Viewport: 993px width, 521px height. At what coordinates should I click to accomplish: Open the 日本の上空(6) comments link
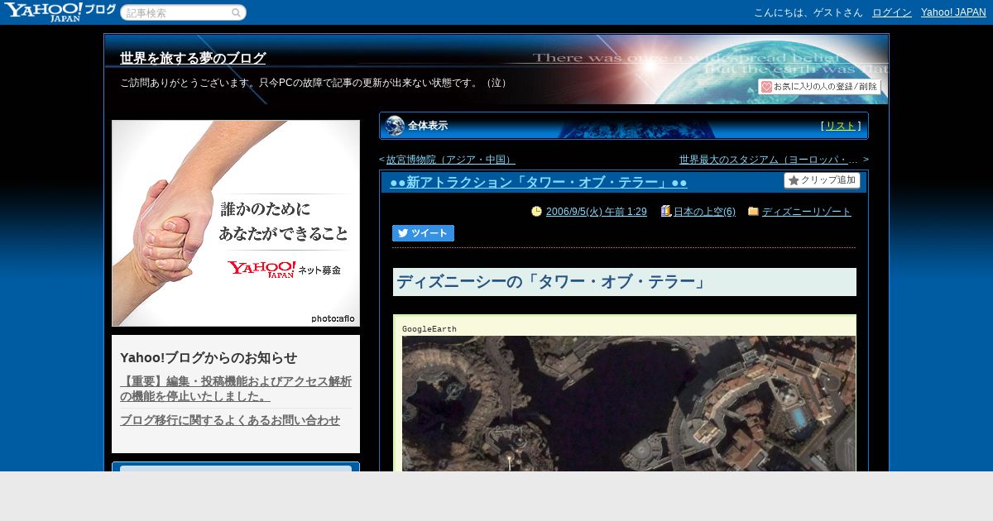point(704,212)
